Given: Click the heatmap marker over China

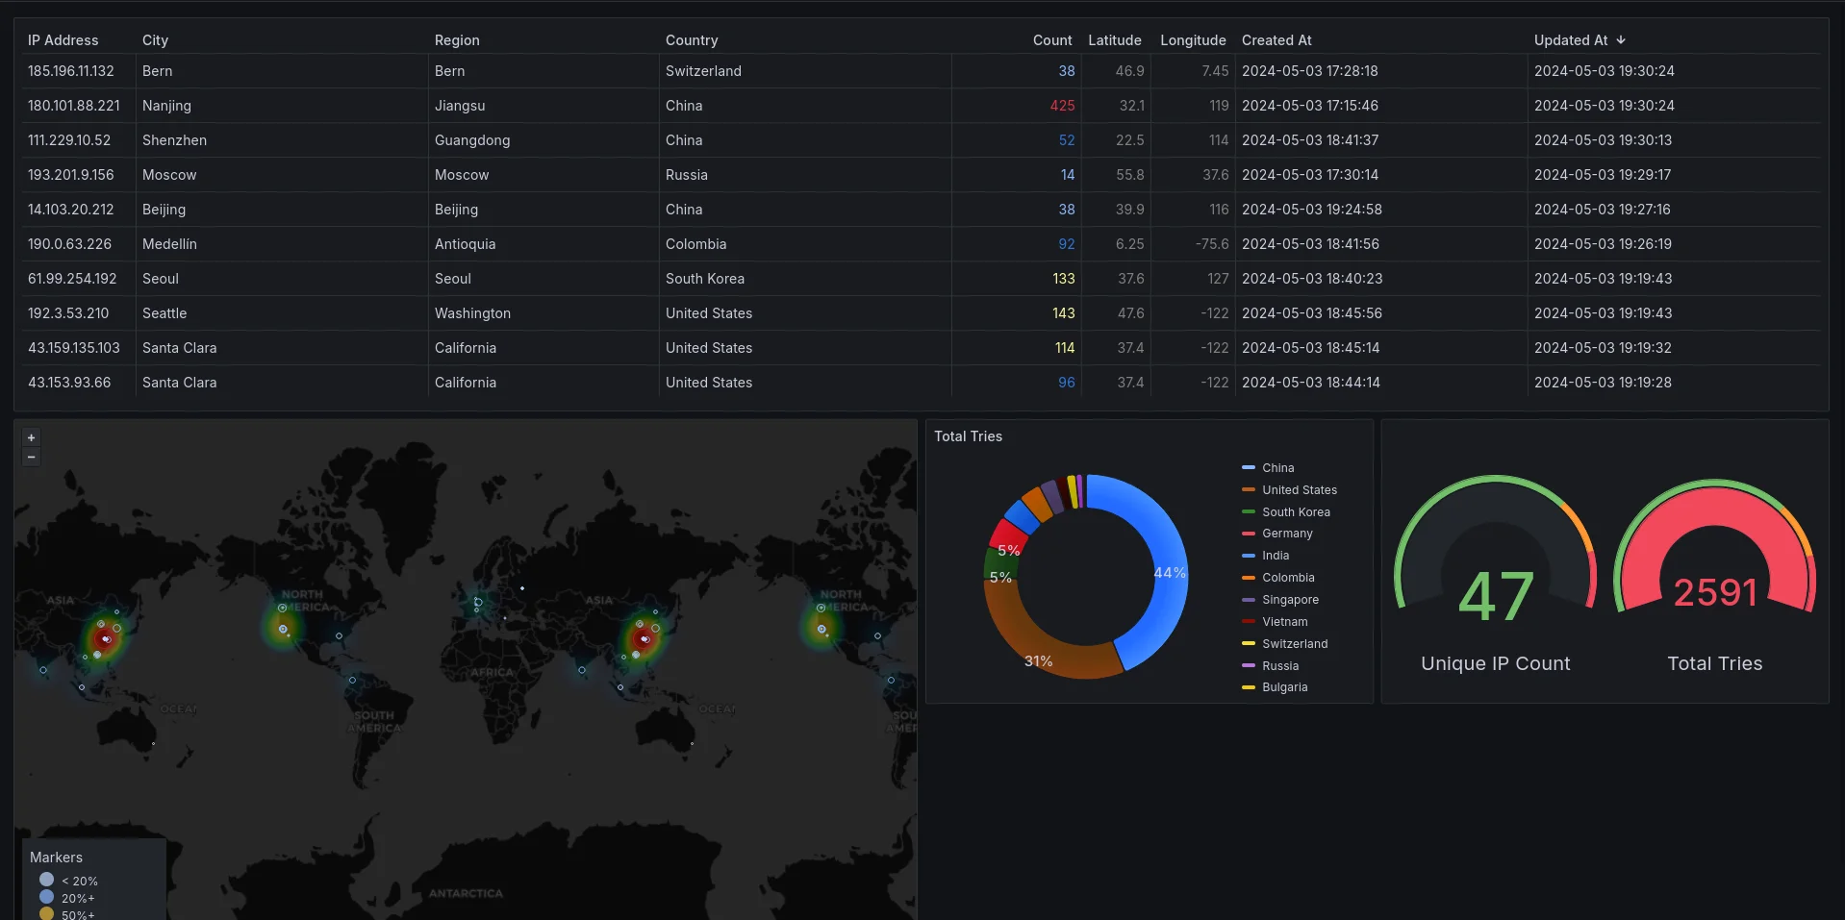Looking at the screenshot, I should pyautogui.click(x=644, y=637).
